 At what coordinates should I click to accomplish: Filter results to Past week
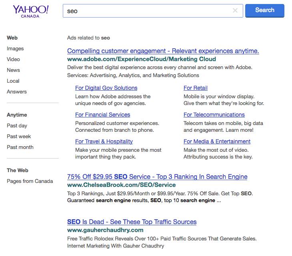(x=19, y=137)
